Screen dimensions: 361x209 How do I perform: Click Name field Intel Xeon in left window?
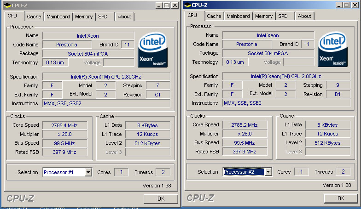point(88,36)
